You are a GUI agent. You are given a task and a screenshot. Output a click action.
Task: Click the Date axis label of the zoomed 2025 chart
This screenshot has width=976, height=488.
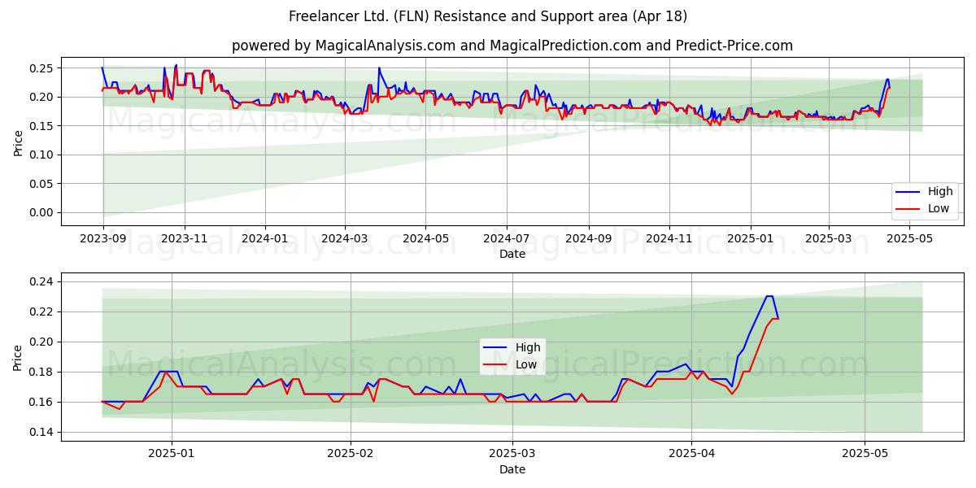click(512, 469)
